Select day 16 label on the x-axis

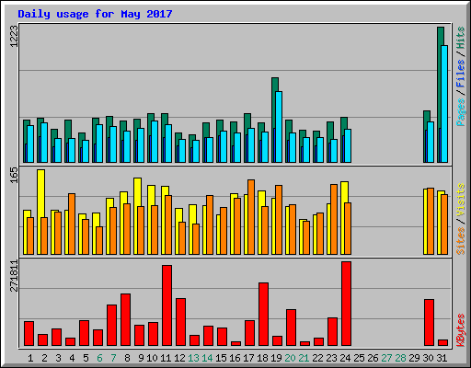(x=235, y=358)
